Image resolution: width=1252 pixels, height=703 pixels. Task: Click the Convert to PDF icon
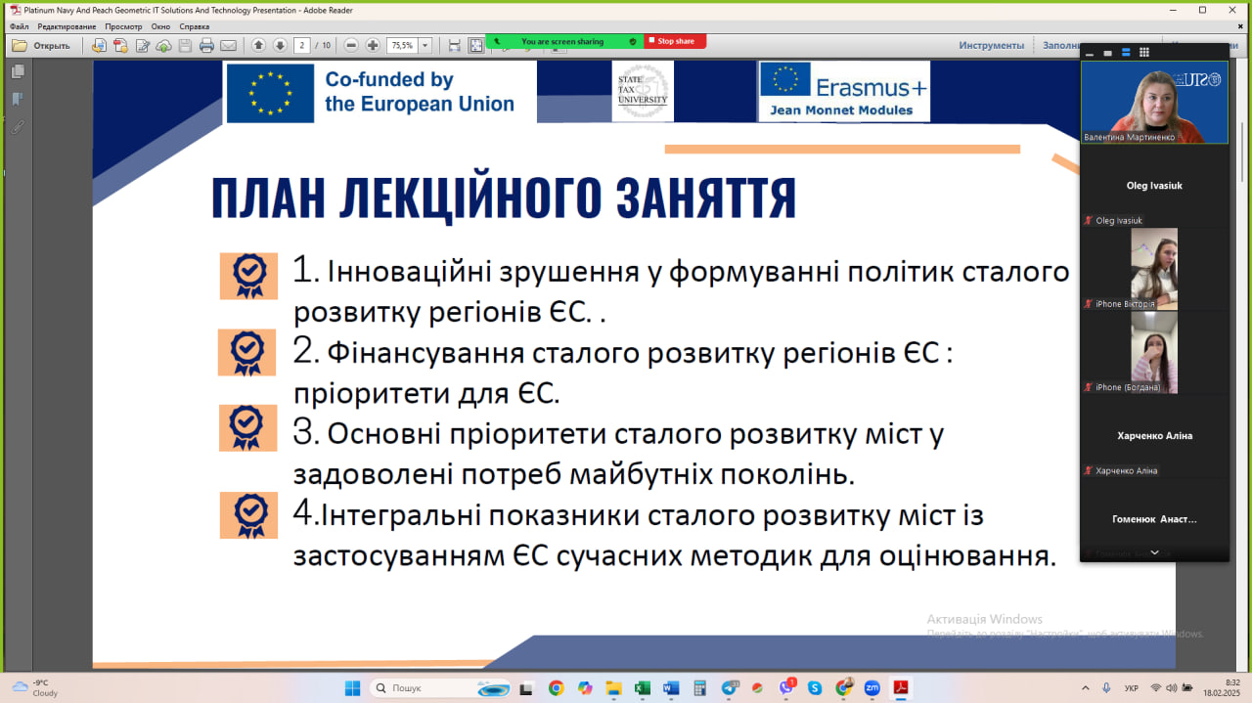[120, 45]
